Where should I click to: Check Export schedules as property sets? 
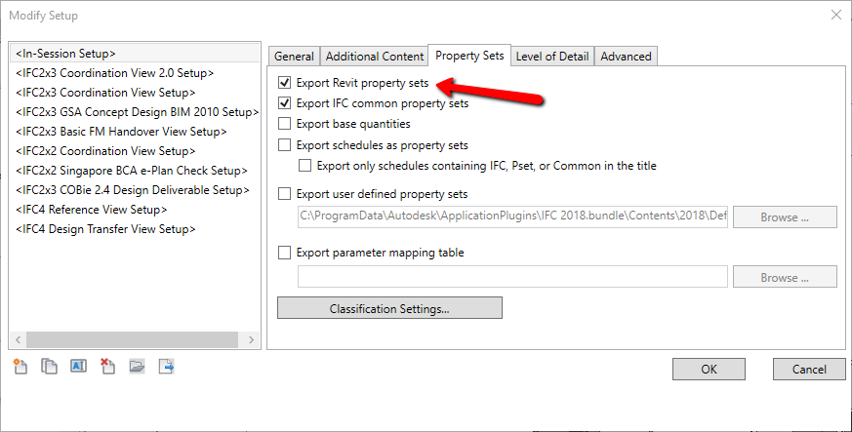click(x=285, y=145)
